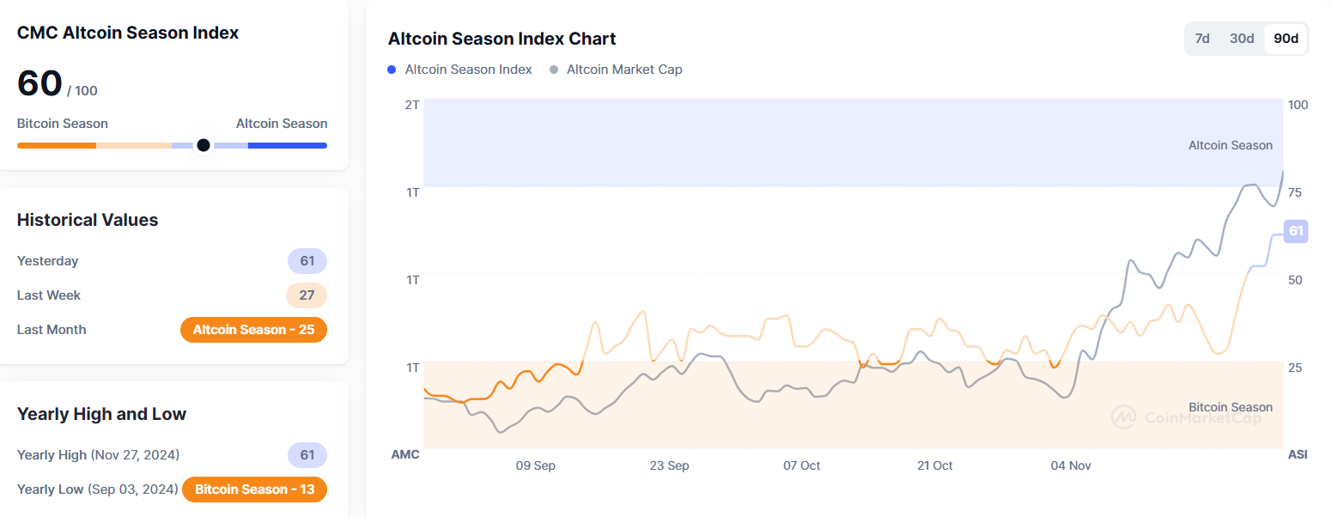The height and width of the screenshot is (517, 1331).
Task: Select the 90d time range
Action: point(1284,39)
